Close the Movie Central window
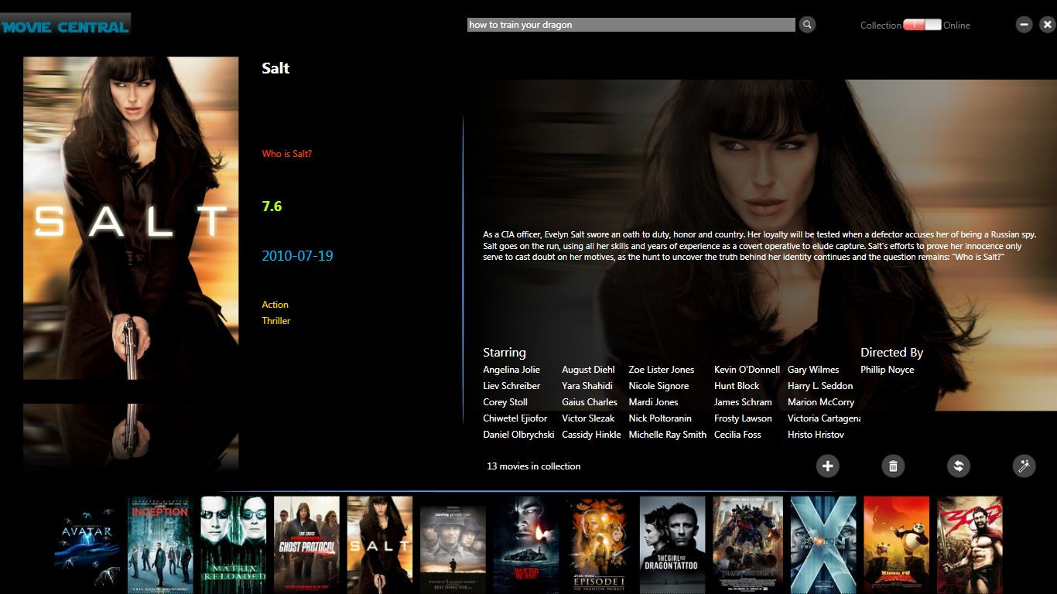 [1047, 25]
